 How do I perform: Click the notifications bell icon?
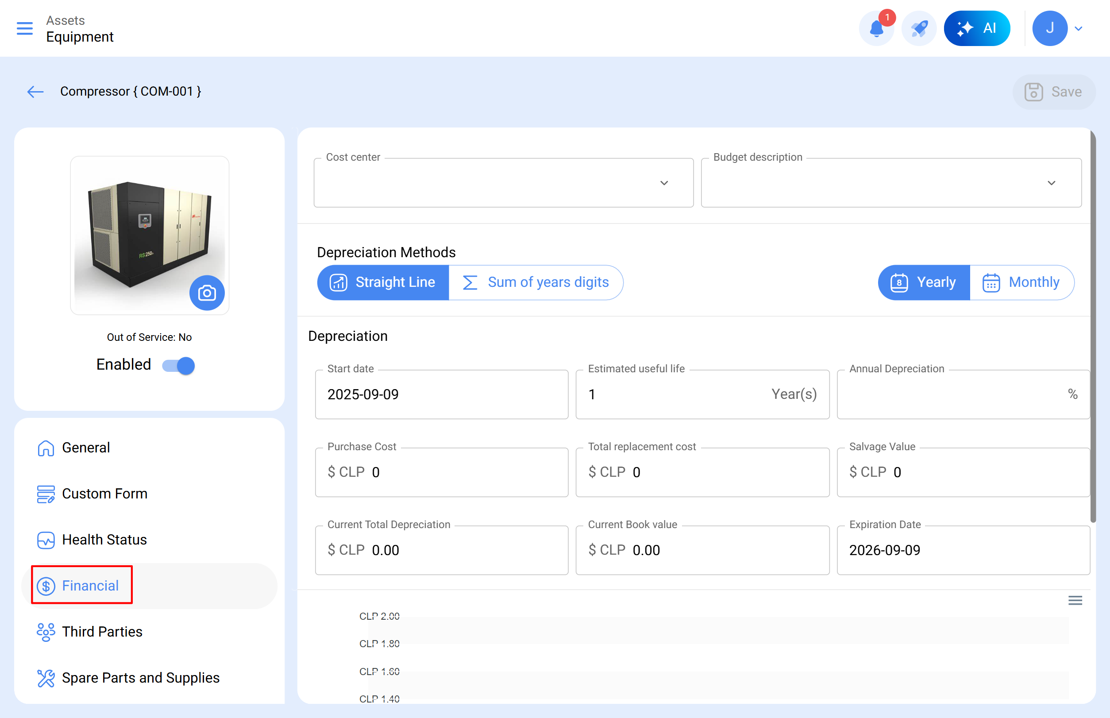click(x=876, y=28)
